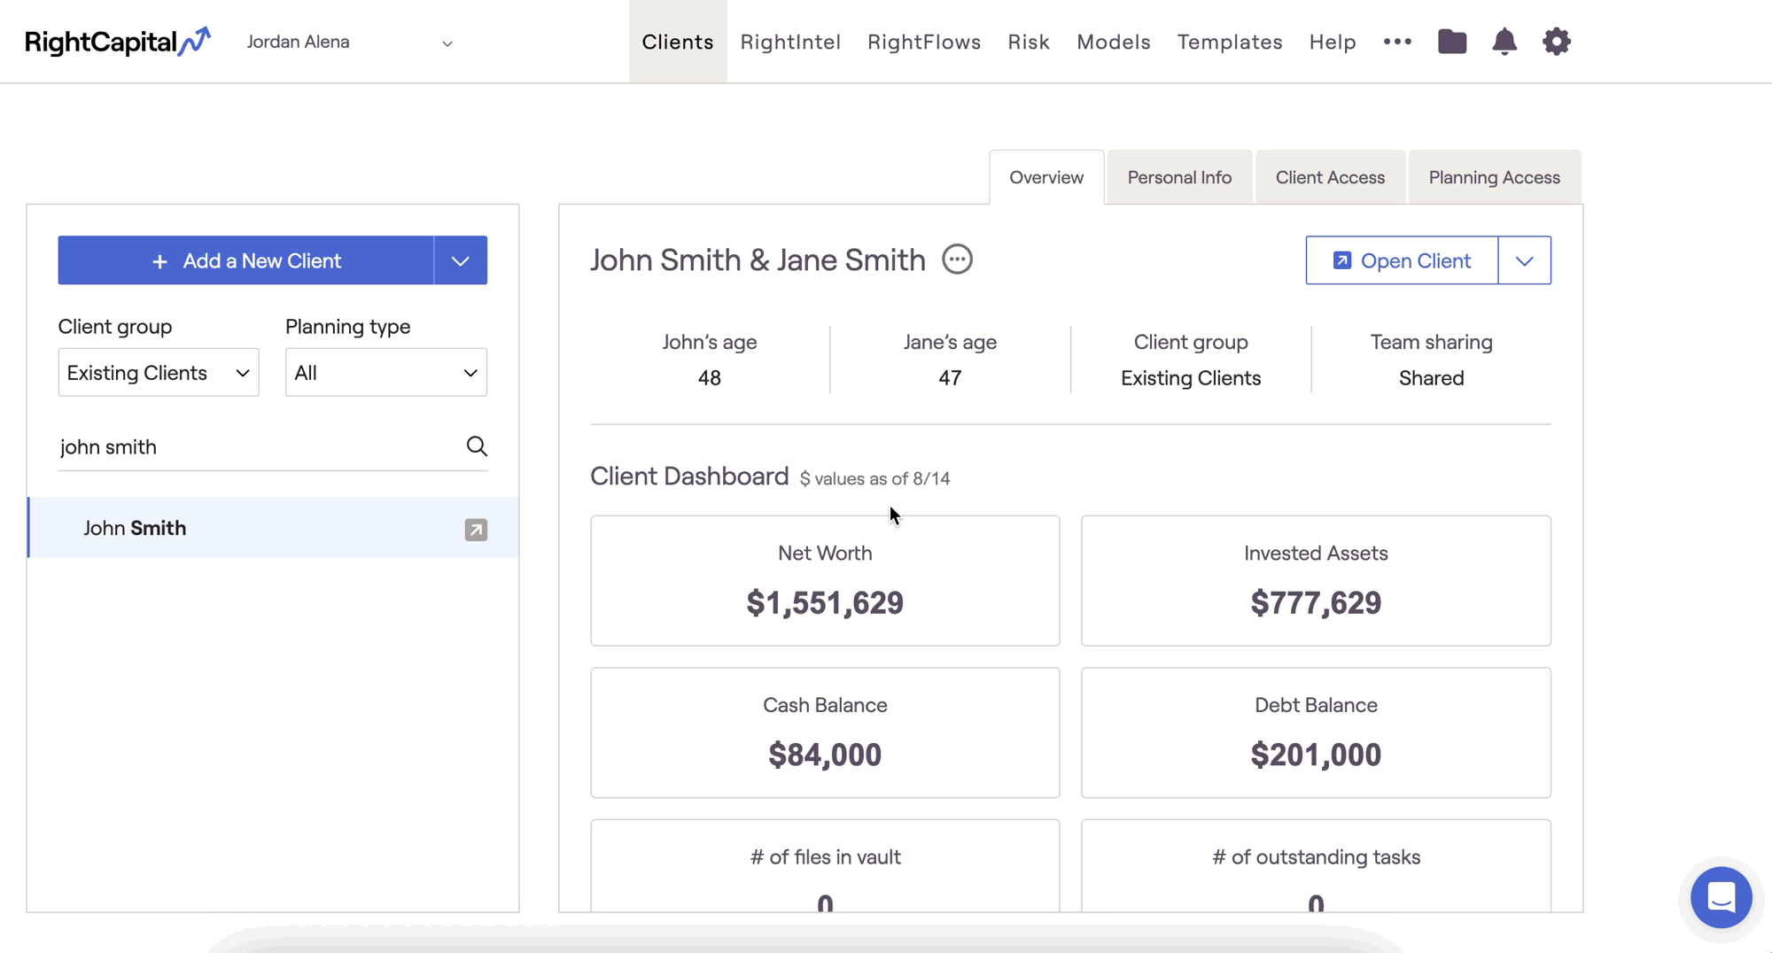Switch to the Personal Info tab

[1179, 177]
